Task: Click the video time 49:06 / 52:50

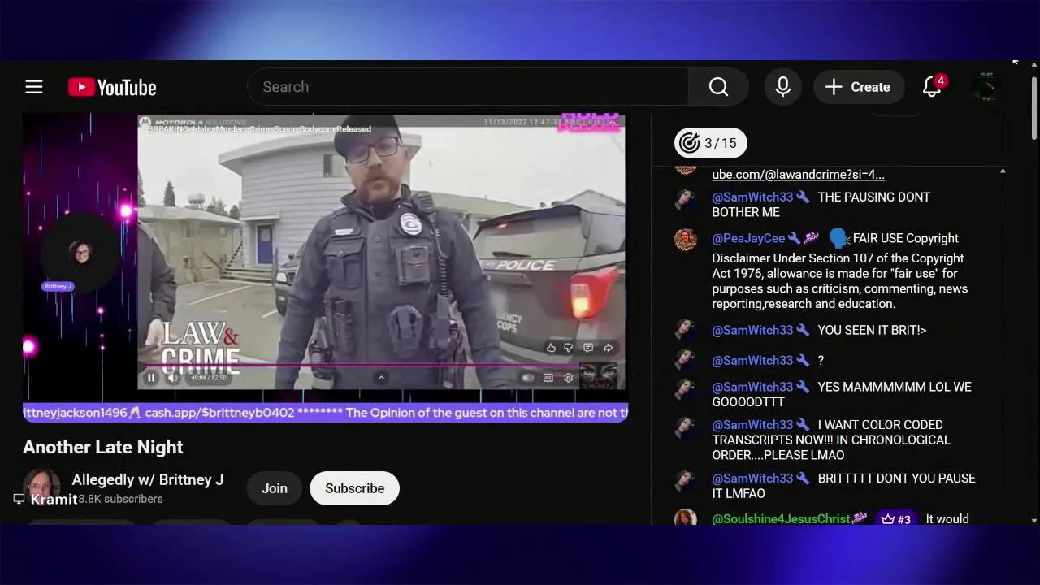Action: (210, 378)
